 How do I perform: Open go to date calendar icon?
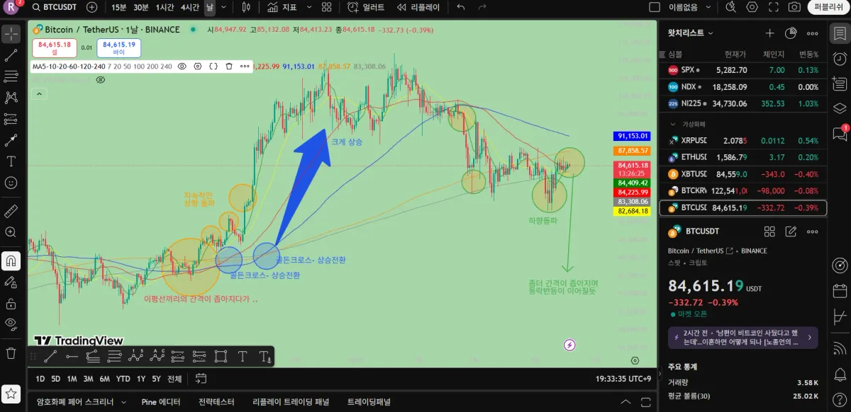(201, 379)
